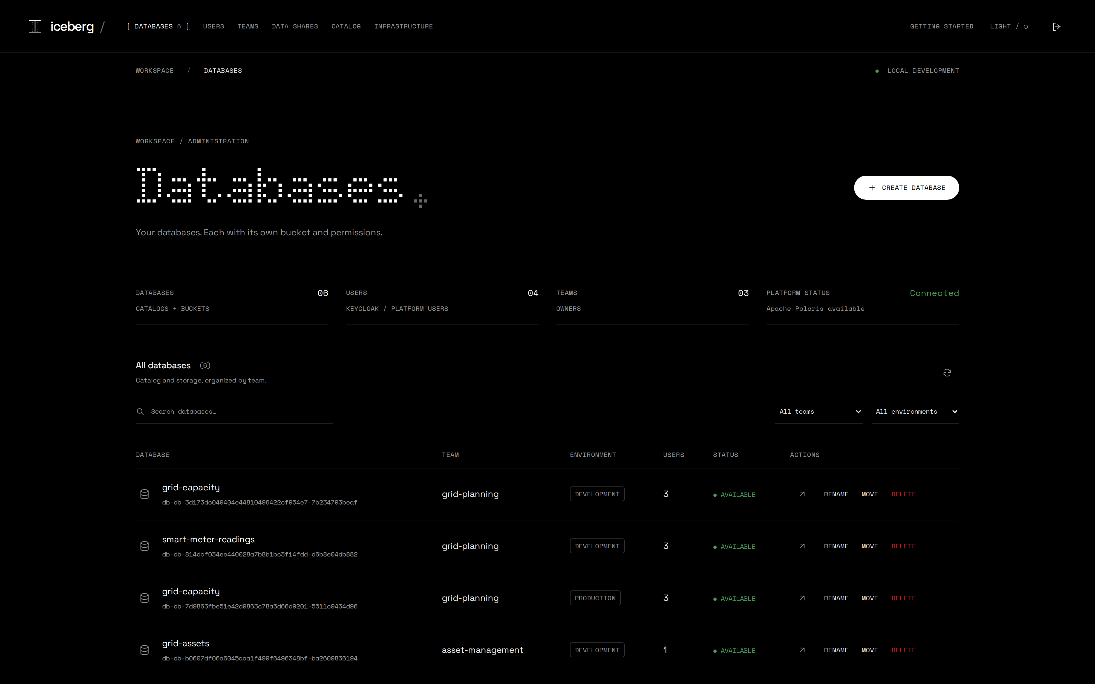The width and height of the screenshot is (1095, 684).
Task: Click the Databases breadcrumb item
Action: (223, 71)
